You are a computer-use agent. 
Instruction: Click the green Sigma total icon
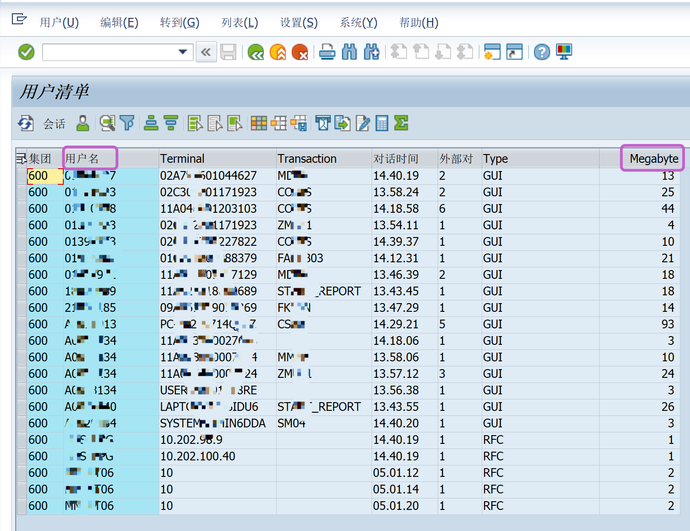click(401, 123)
